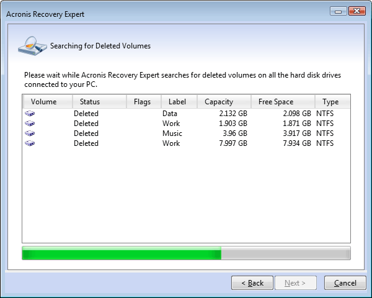
Task: Sort by the Volume column header
Action: point(48,102)
